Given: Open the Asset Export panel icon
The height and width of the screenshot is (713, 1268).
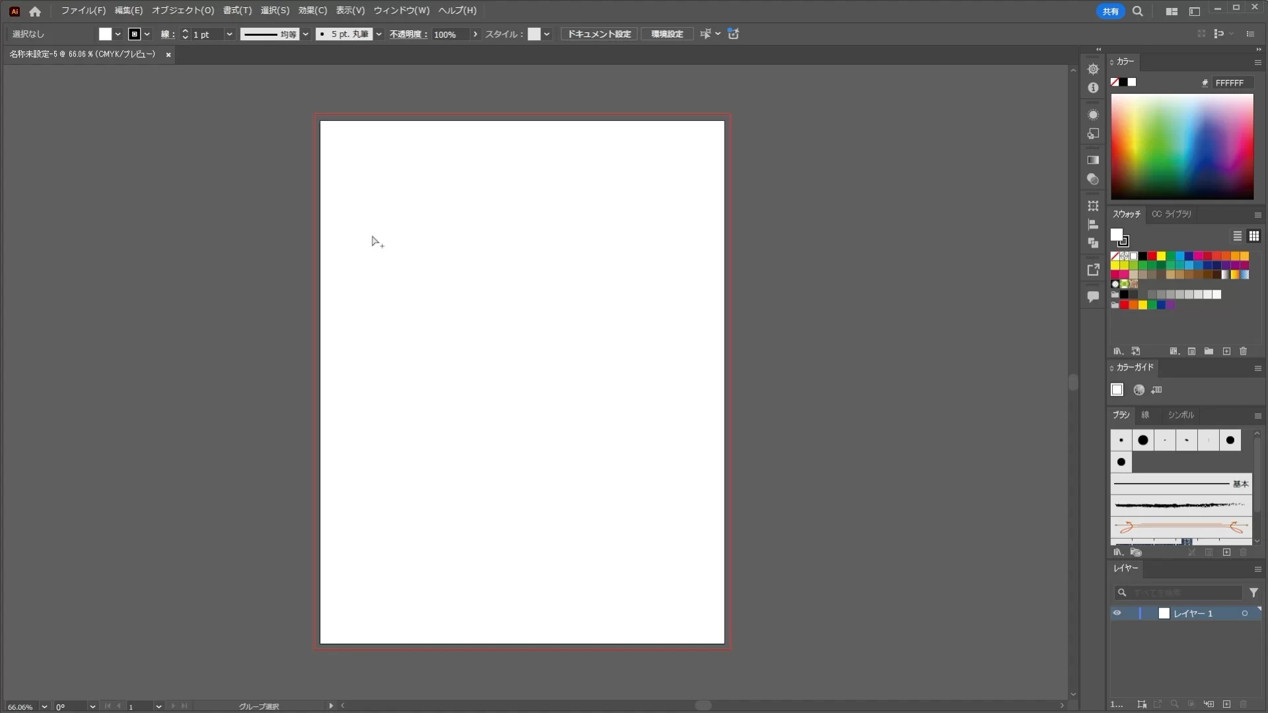Looking at the screenshot, I should [1093, 269].
